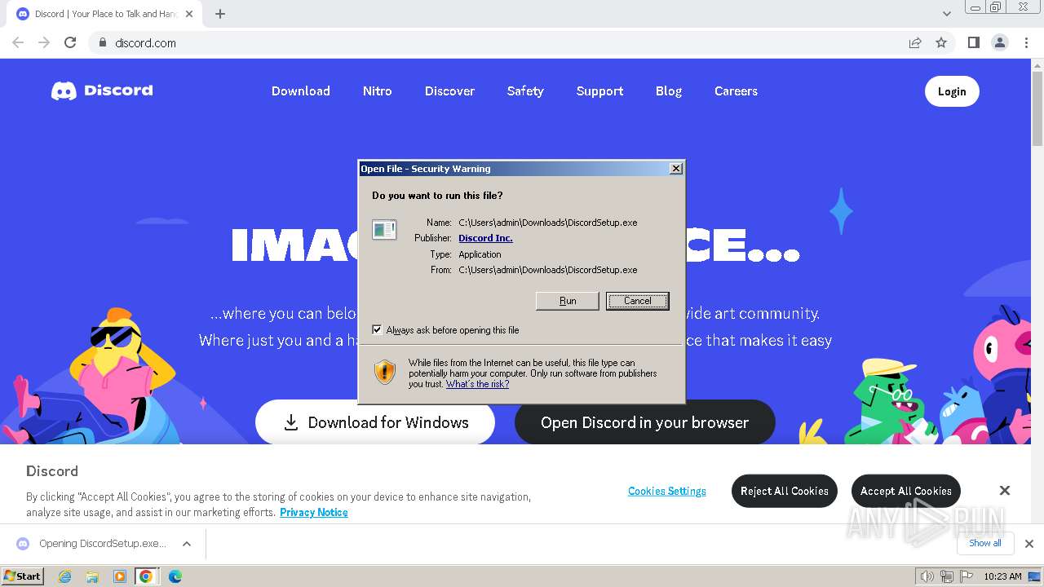
Task: Launch Internet Explorer from the taskbar
Action: 65,576
